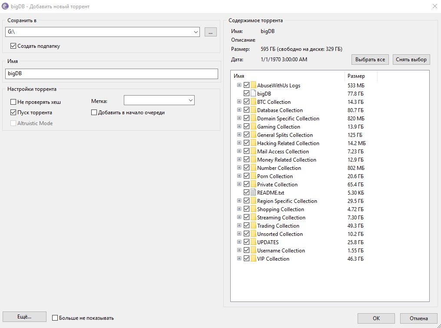Screen dimensions: 441x328
Task: Uncheck the Hacking Related Collection checkbox
Action: (x=246, y=143)
